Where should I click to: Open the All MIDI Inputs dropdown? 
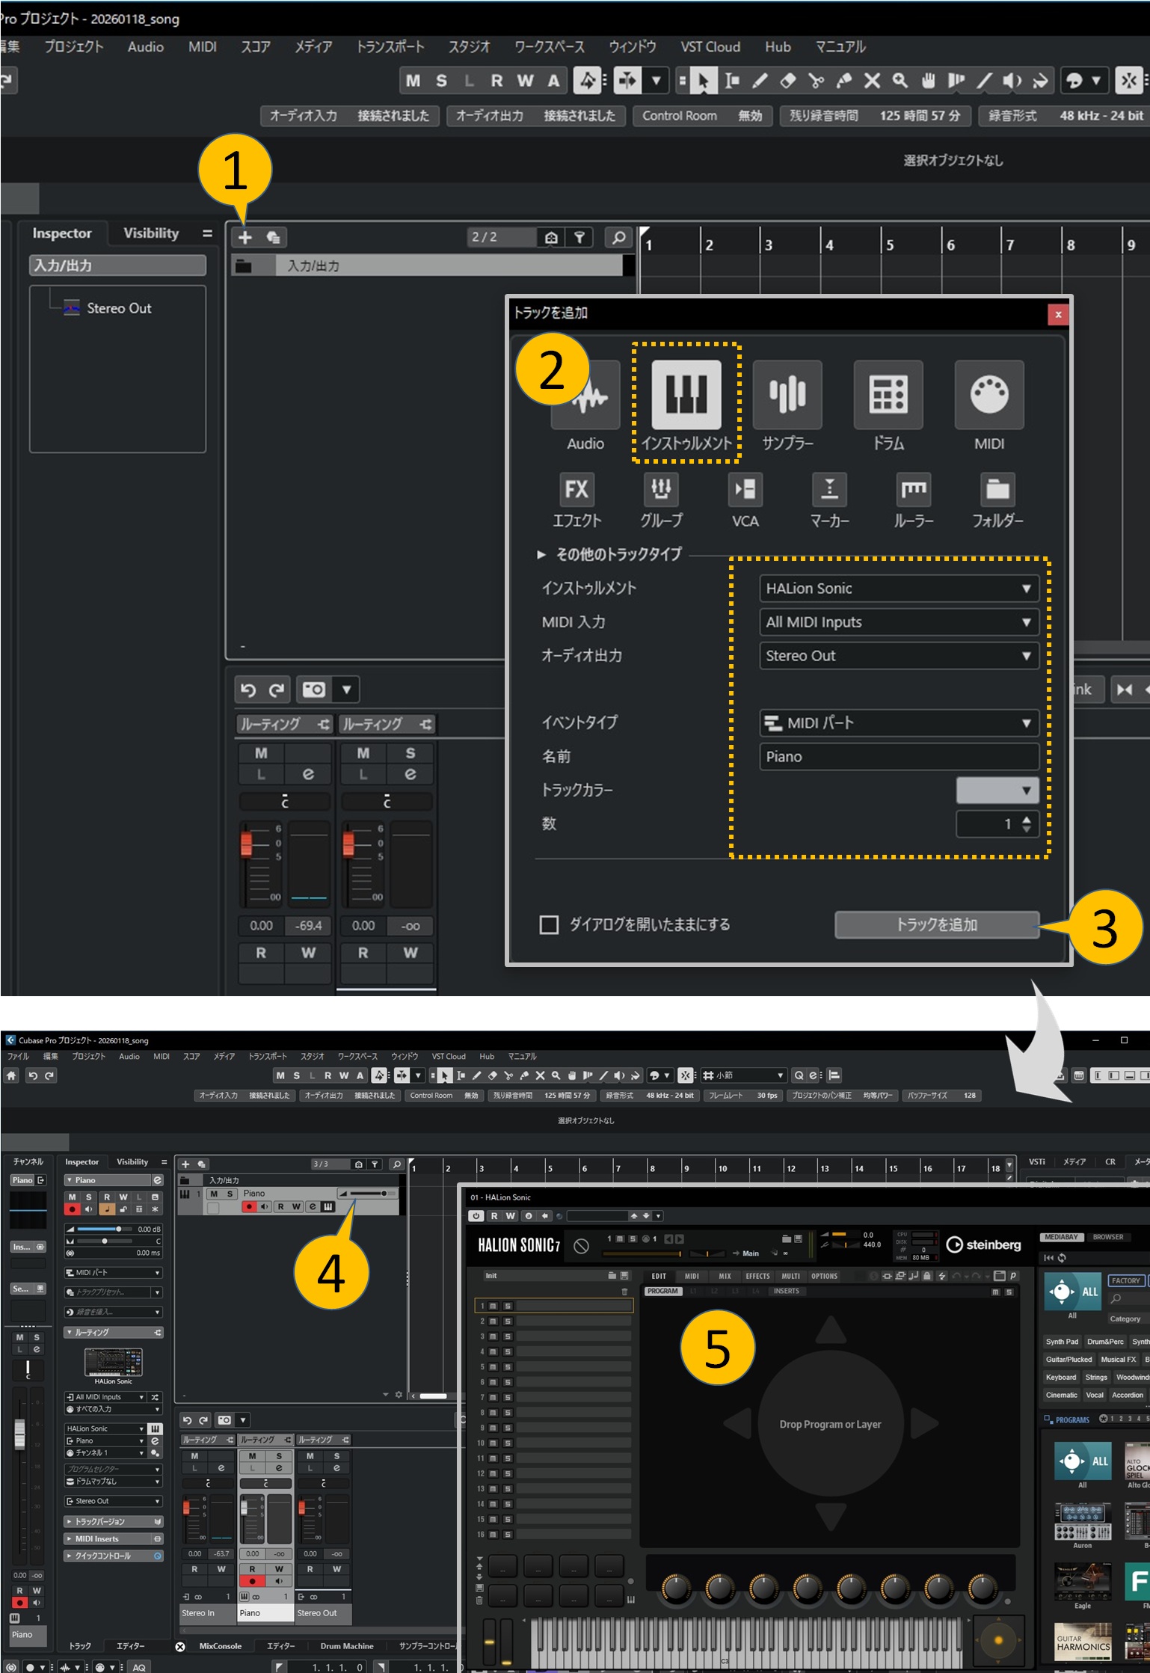898,622
